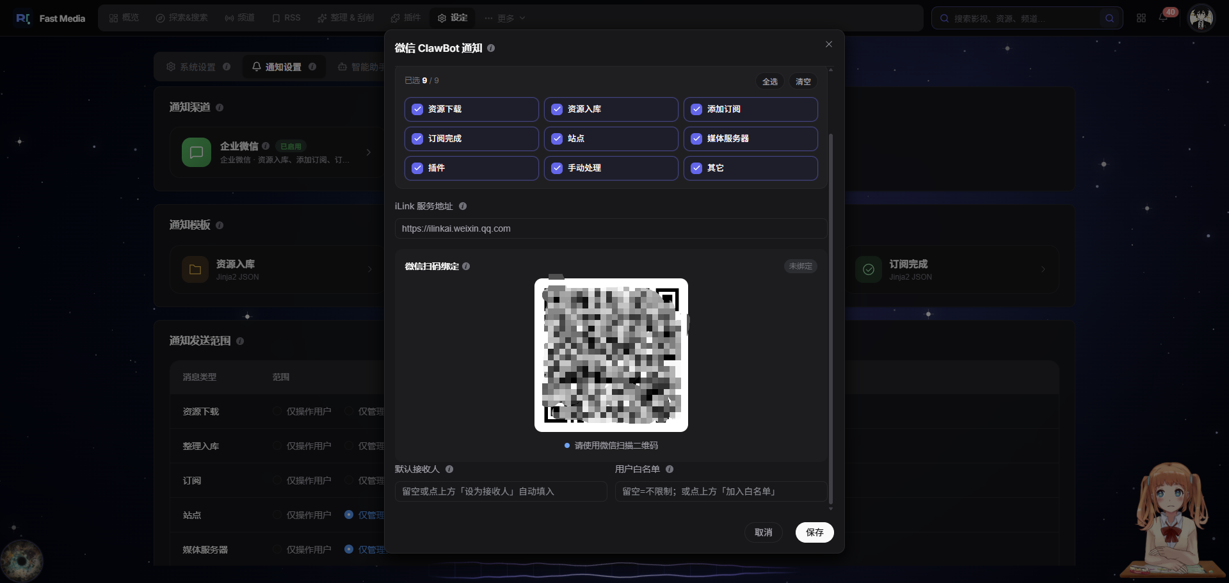The image size is (1229, 583).
Task: Uncheck the 手动处理 checkbox
Action: (557, 168)
